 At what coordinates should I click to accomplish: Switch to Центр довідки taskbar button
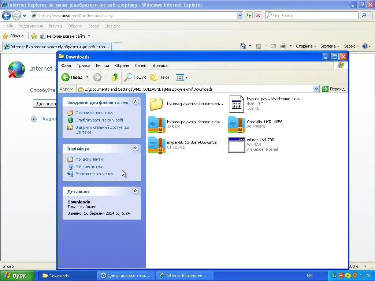pyautogui.click(x=126, y=276)
